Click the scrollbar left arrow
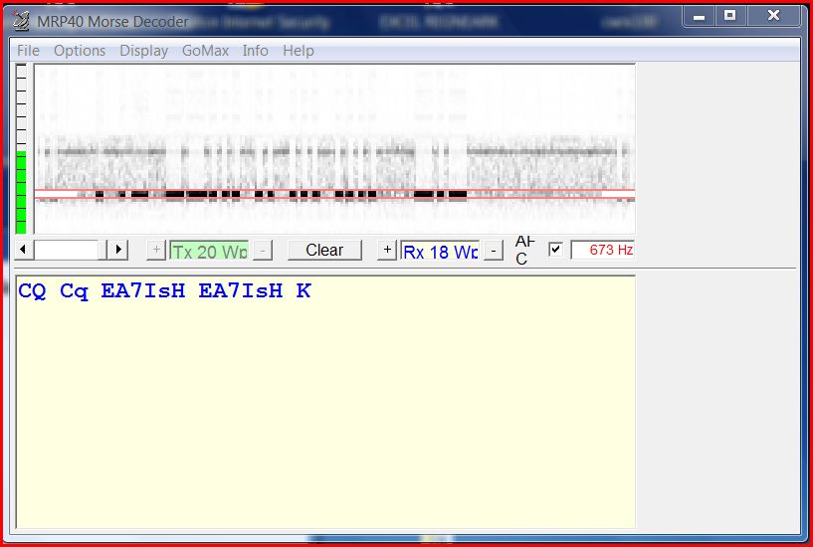Screen dimensions: 813x547 point(25,250)
